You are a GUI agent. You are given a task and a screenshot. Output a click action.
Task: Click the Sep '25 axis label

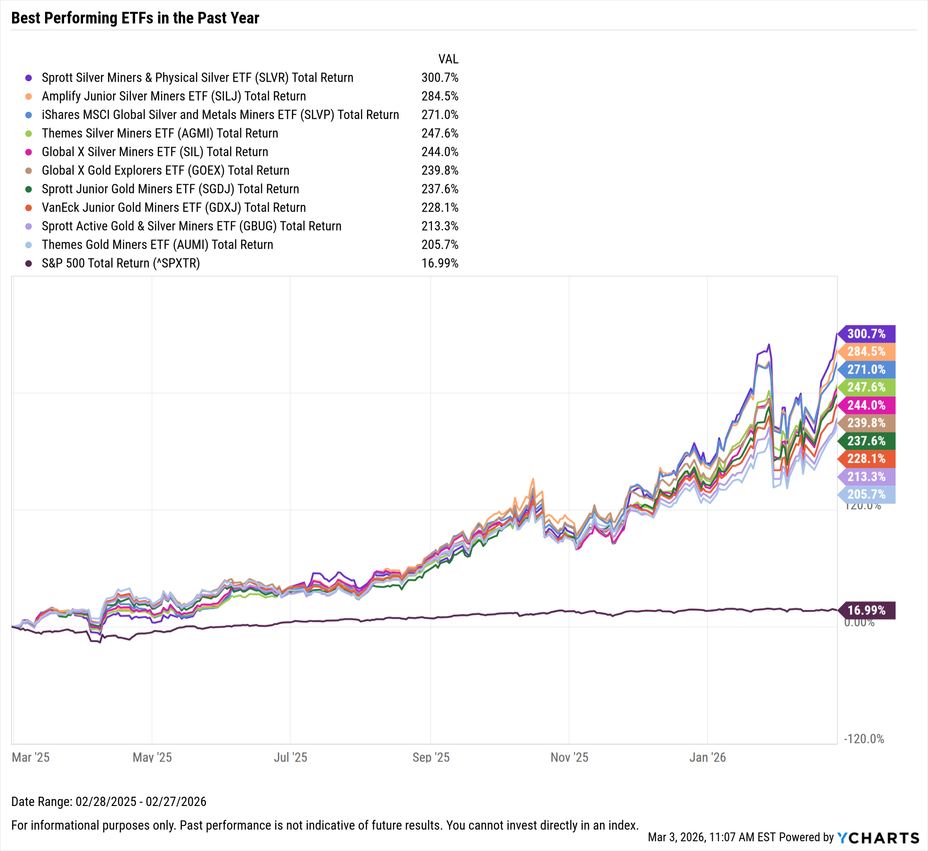point(431,758)
